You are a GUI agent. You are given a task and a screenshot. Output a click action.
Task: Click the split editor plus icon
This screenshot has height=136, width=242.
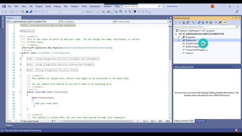point(170,22)
